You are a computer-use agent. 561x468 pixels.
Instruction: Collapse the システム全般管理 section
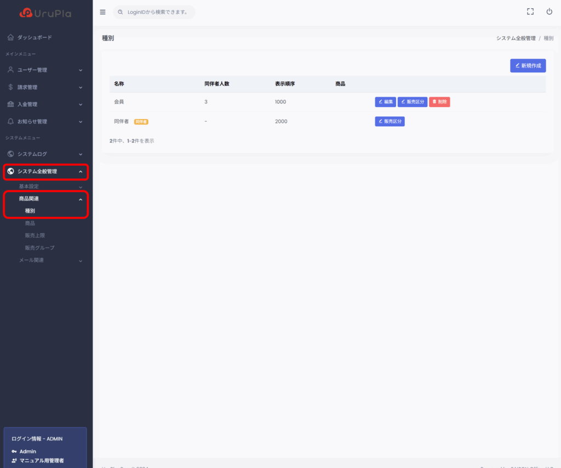click(81, 172)
